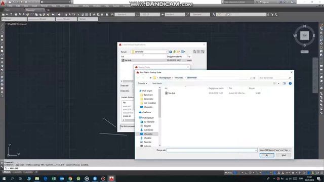The height and width of the screenshot is (182, 324).
Task: Open the Tools menu
Action: click(54, 6)
